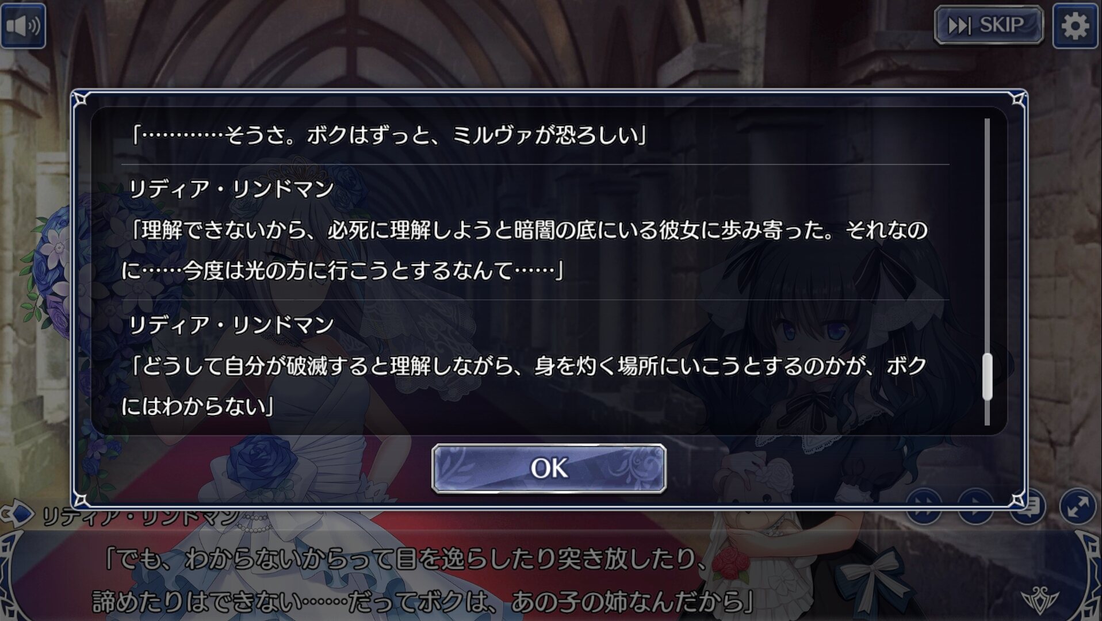
Task: Click the SKIP button
Action: point(989,25)
